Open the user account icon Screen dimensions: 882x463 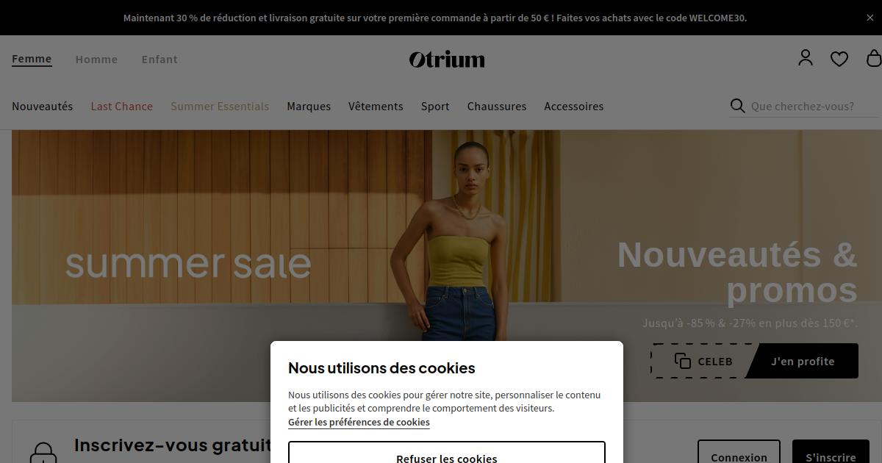(806, 58)
